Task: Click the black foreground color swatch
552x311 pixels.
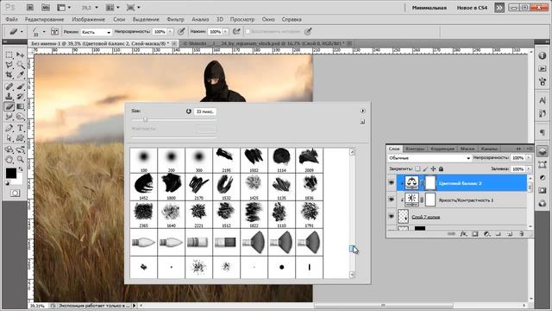Action: 11,173
